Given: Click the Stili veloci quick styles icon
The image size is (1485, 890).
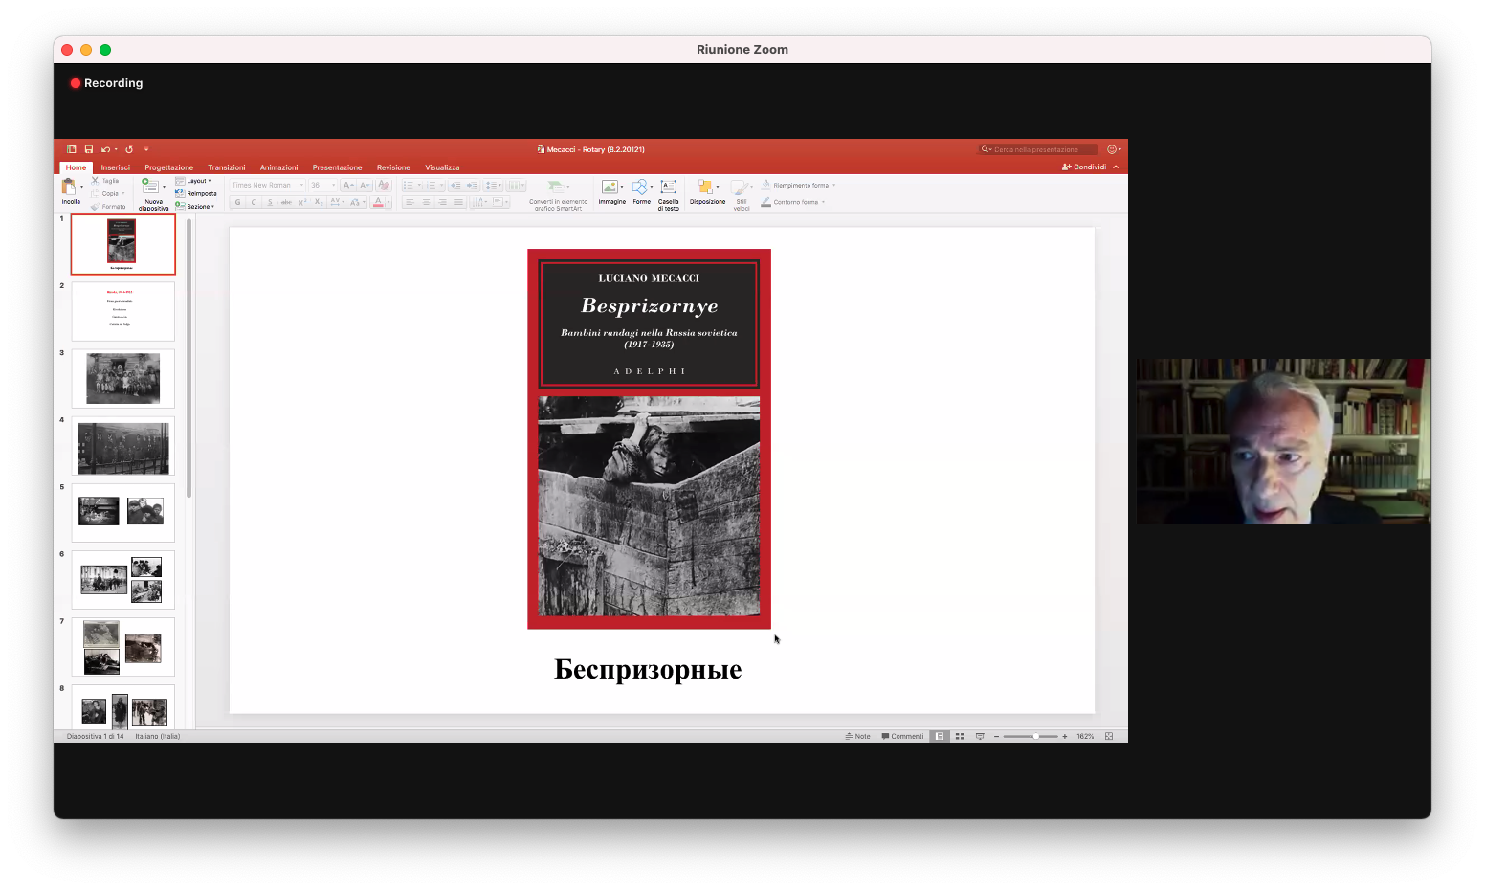Looking at the screenshot, I should pyautogui.click(x=740, y=189).
